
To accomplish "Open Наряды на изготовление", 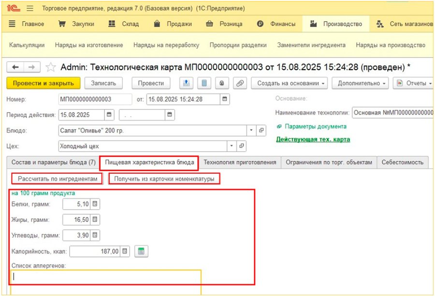I will [x=89, y=45].
